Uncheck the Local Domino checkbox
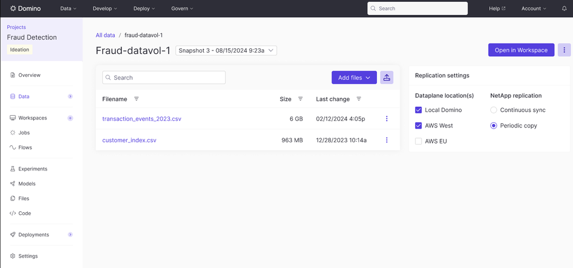The height and width of the screenshot is (268, 573). 418,110
